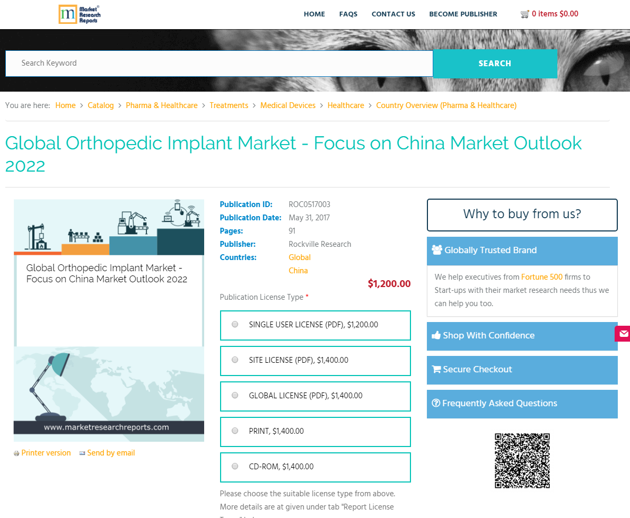Expand the Frequently Asked Questions panel
This screenshot has height=518, width=630.
pos(522,404)
